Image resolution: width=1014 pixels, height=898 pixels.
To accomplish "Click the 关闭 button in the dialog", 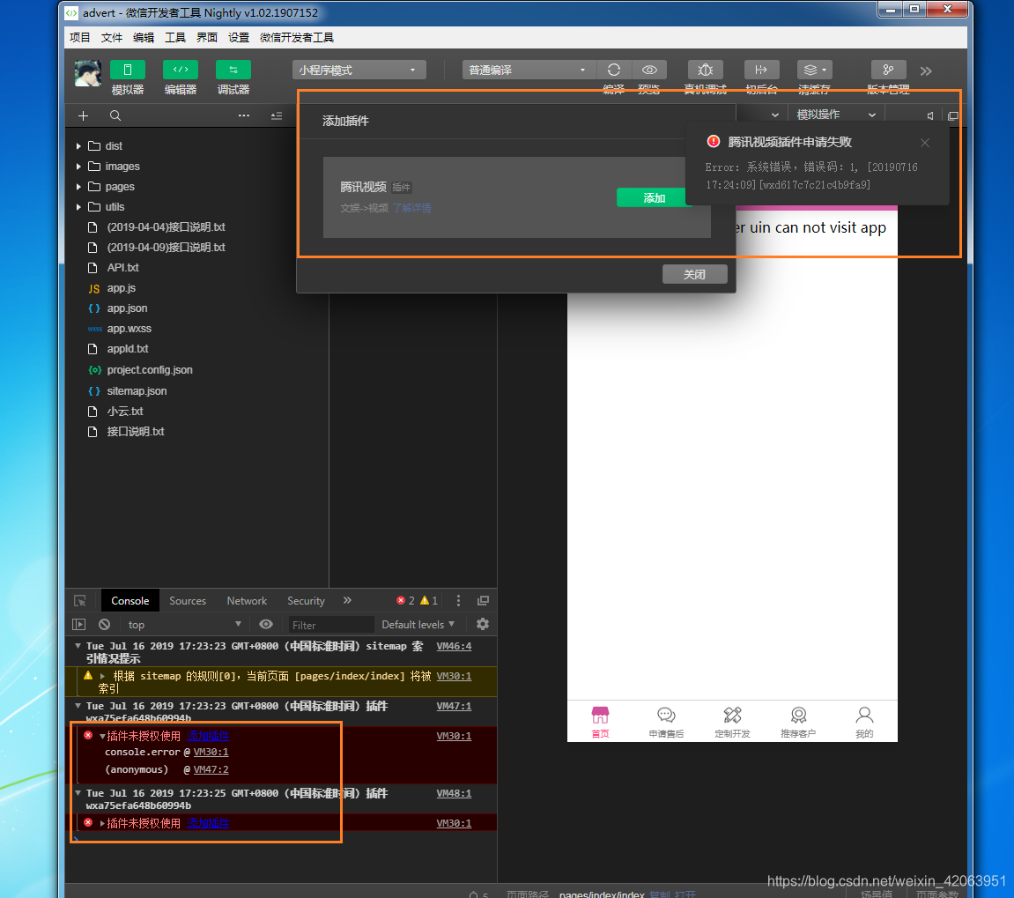I will [x=694, y=274].
